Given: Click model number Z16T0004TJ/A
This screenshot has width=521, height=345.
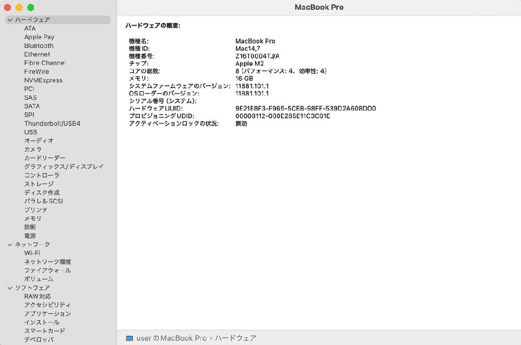Looking at the screenshot, I should click(x=257, y=56).
